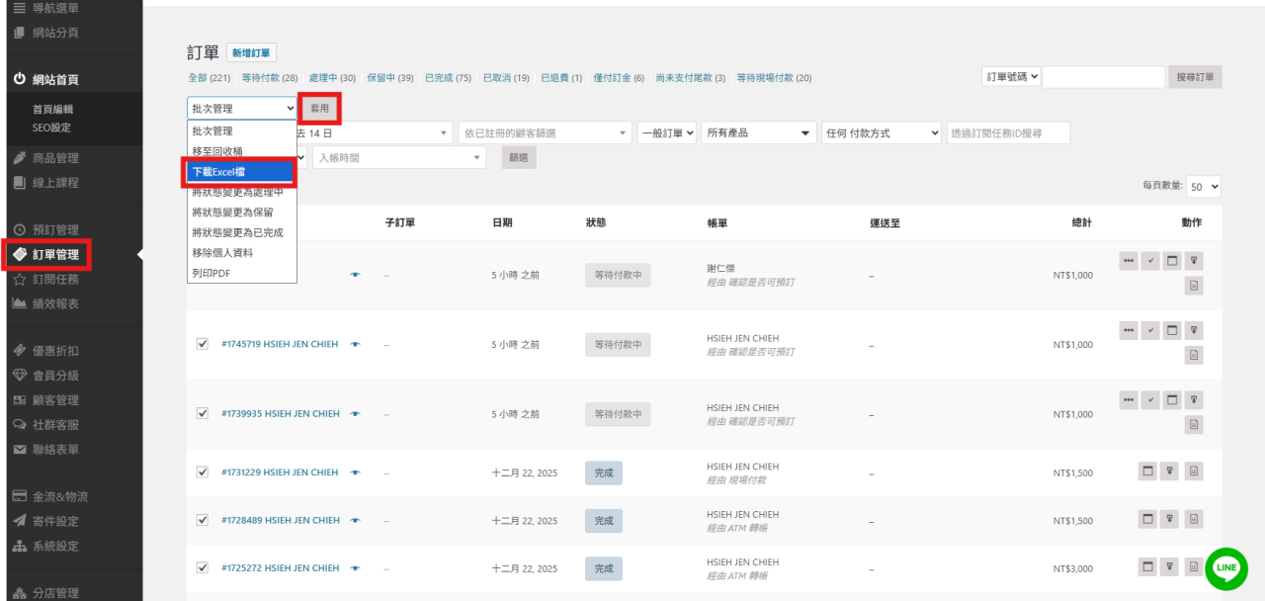Image resolution: width=1265 pixels, height=601 pixels.
Task: Change 每頁數量 dropdown showing 50
Action: pyautogui.click(x=1204, y=186)
